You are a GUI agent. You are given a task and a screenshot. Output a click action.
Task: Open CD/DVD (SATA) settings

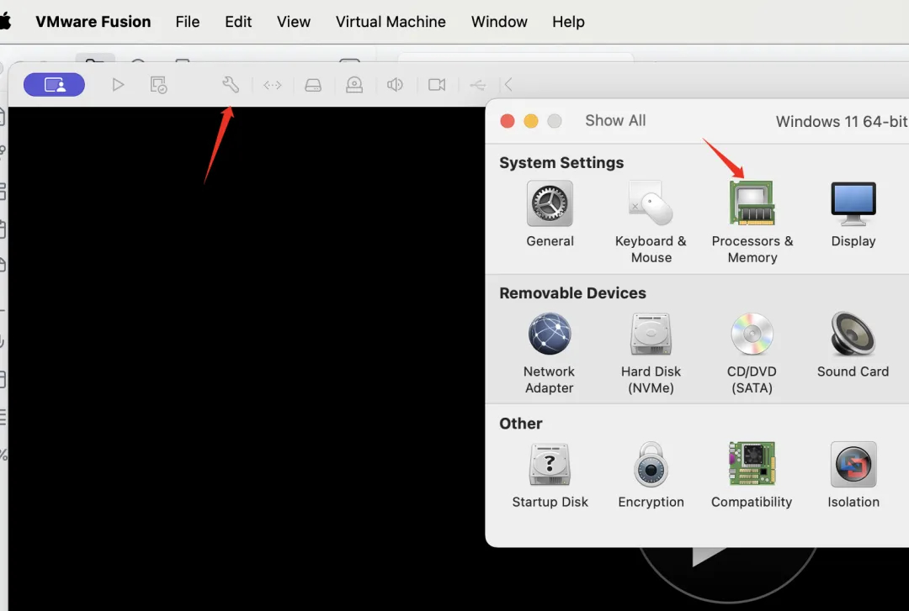point(752,353)
